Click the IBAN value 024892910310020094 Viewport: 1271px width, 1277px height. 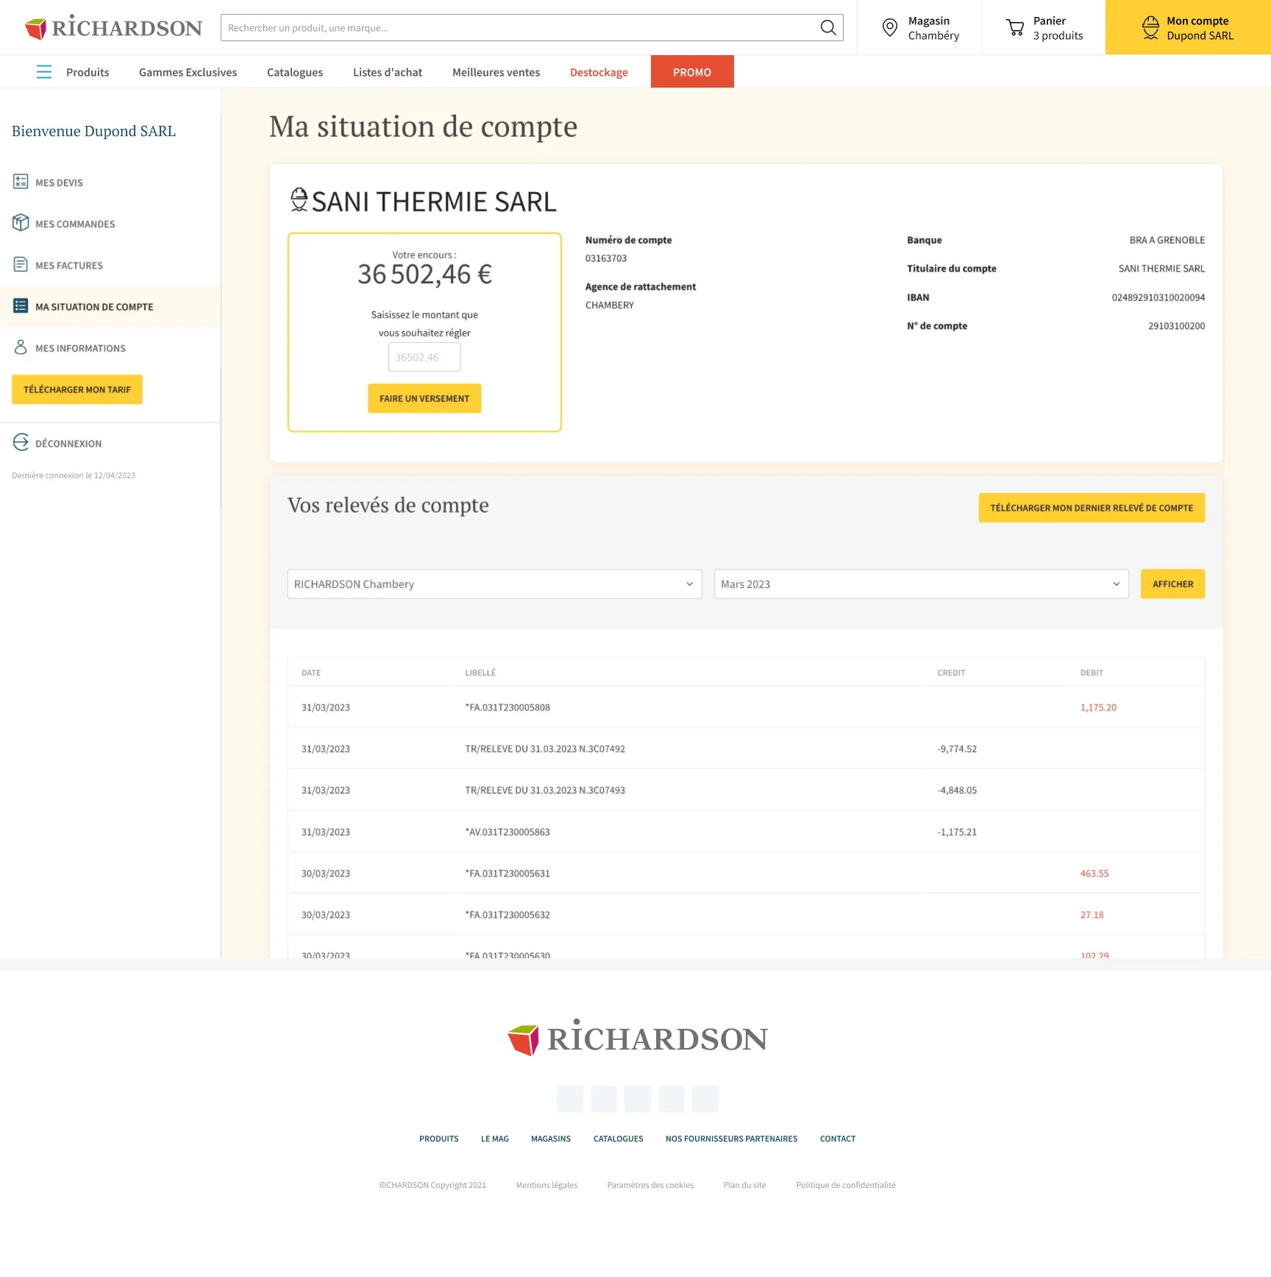(x=1158, y=297)
